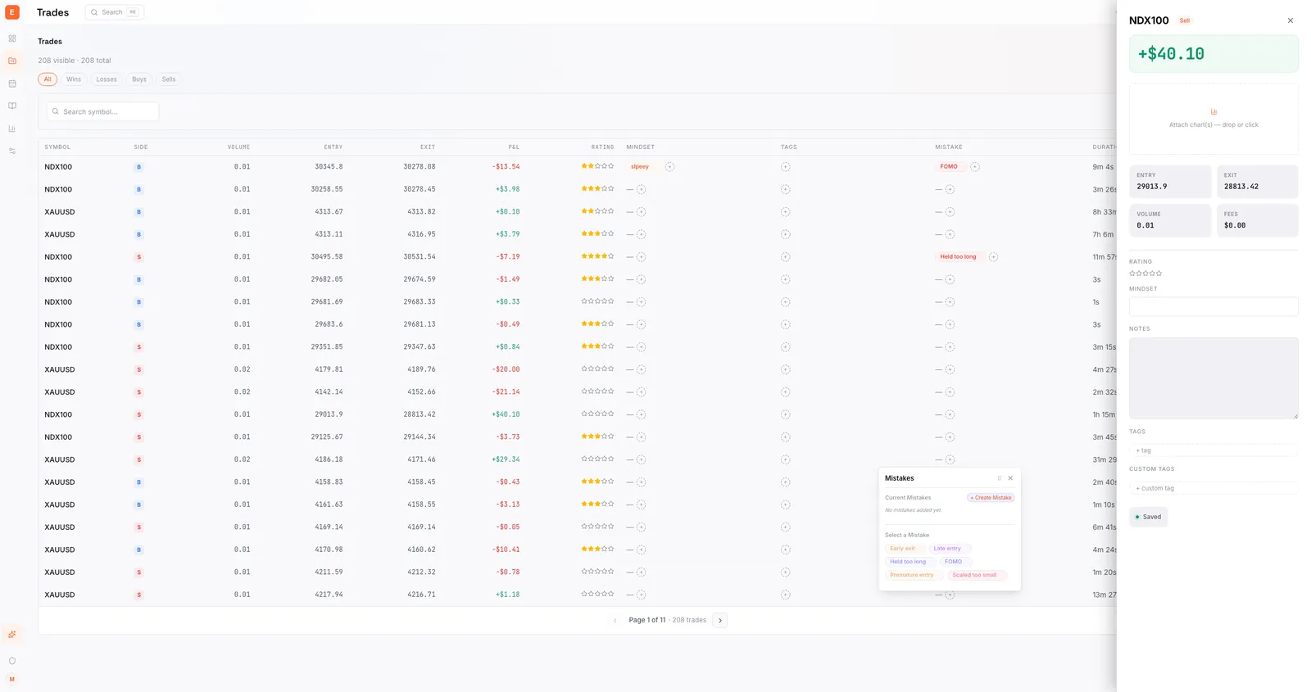Close the NDX100 trade detail panel
Viewport: 1311px width, 692px height.
pyautogui.click(x=1291, y=20)
